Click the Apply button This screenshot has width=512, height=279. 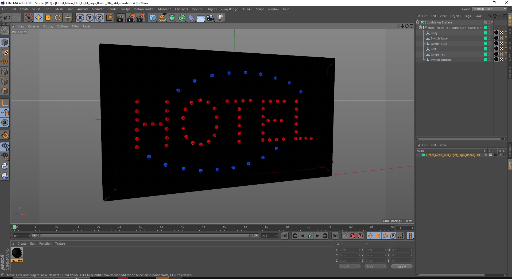(402, 267)
